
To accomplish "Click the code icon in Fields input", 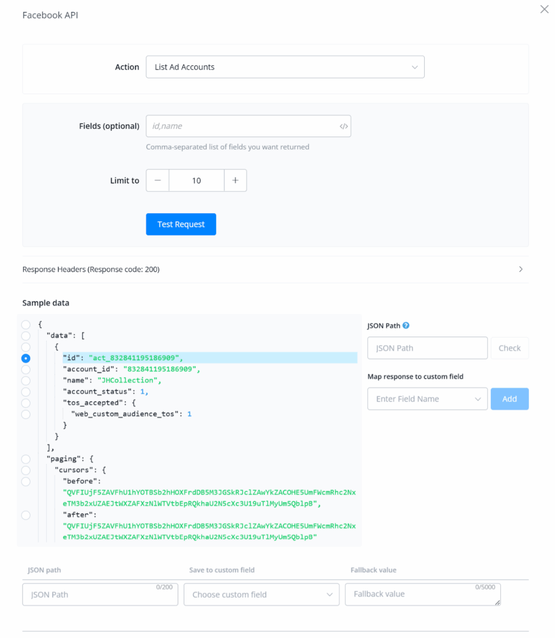I will coord(343,126).
